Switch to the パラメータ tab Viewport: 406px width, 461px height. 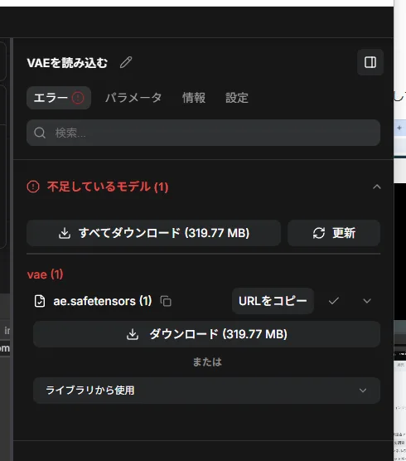point(133,98)
